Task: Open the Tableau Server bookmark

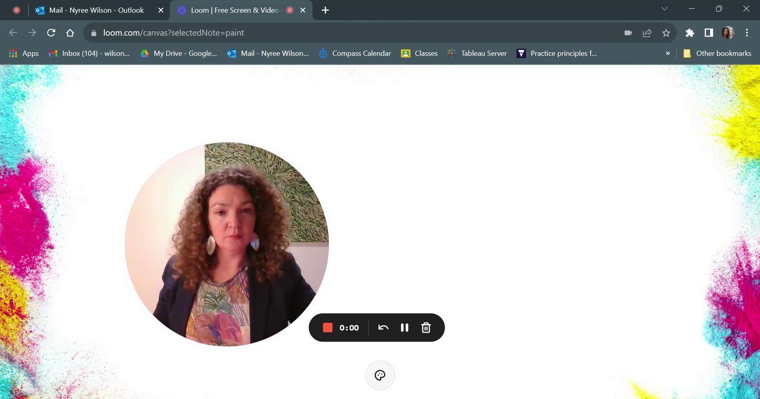Action: click(x=477, y=53)
